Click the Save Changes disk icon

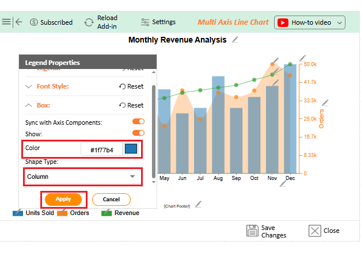(x=252, y=231)
